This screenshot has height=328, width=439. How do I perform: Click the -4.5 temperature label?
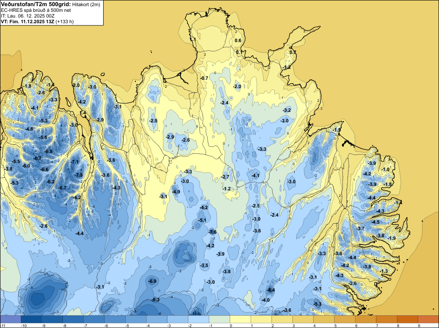tap(375, 222)
